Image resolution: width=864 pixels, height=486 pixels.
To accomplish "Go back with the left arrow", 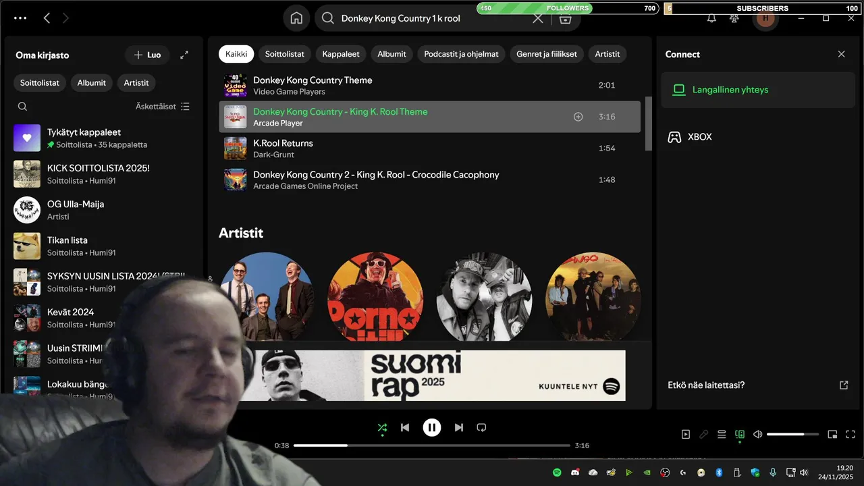I will click(47, 18).
